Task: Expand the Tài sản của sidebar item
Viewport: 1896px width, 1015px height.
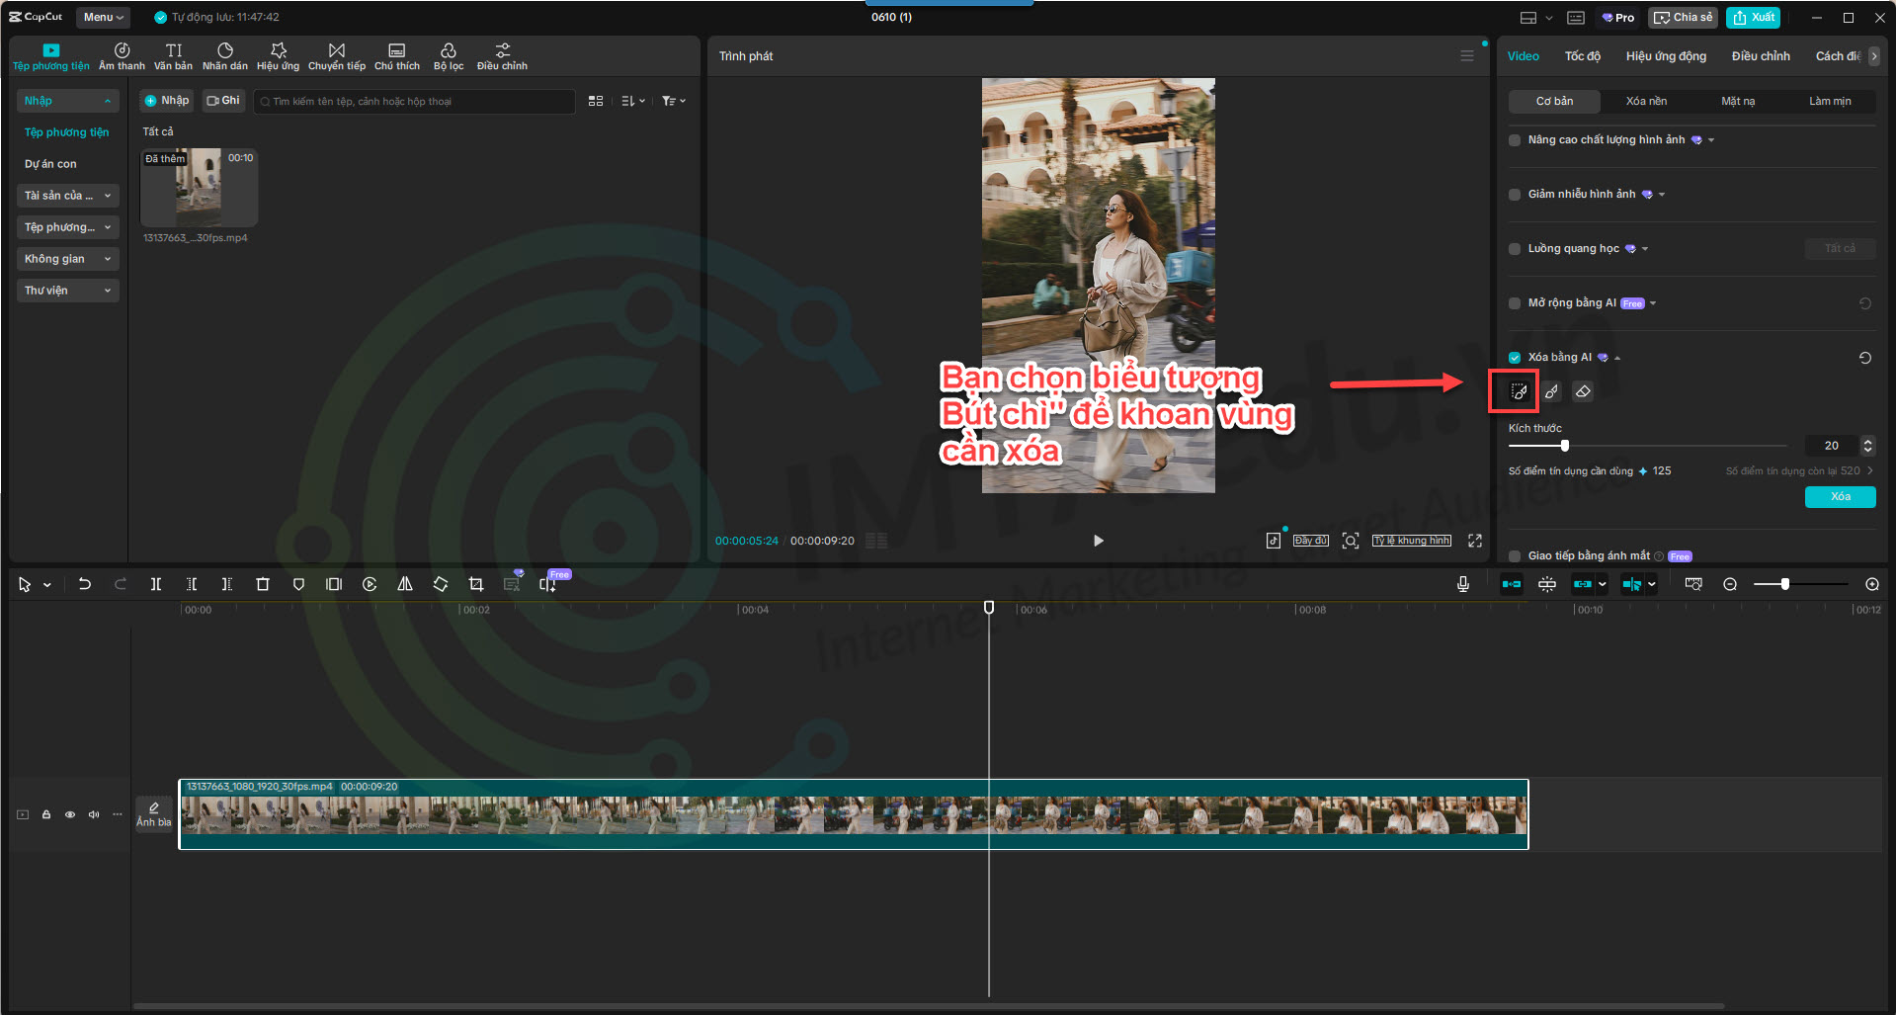Action: coord(68,196)
